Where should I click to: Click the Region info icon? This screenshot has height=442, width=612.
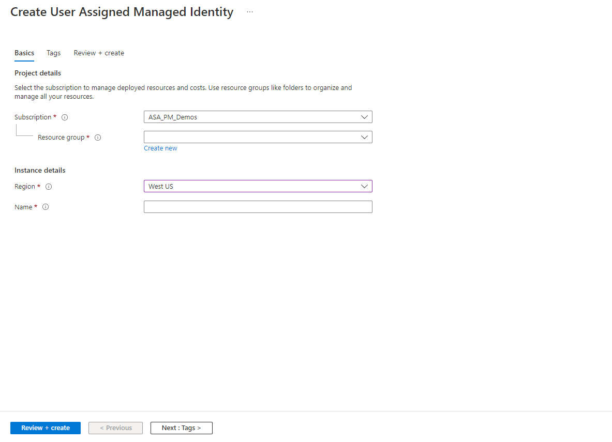[x=49, y=187]
